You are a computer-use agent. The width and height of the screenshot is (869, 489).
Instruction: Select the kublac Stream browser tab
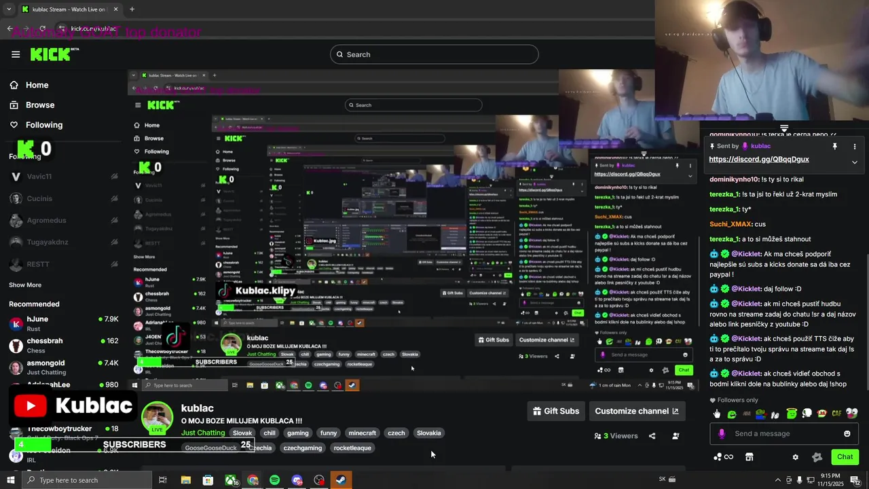pos(69,10)
